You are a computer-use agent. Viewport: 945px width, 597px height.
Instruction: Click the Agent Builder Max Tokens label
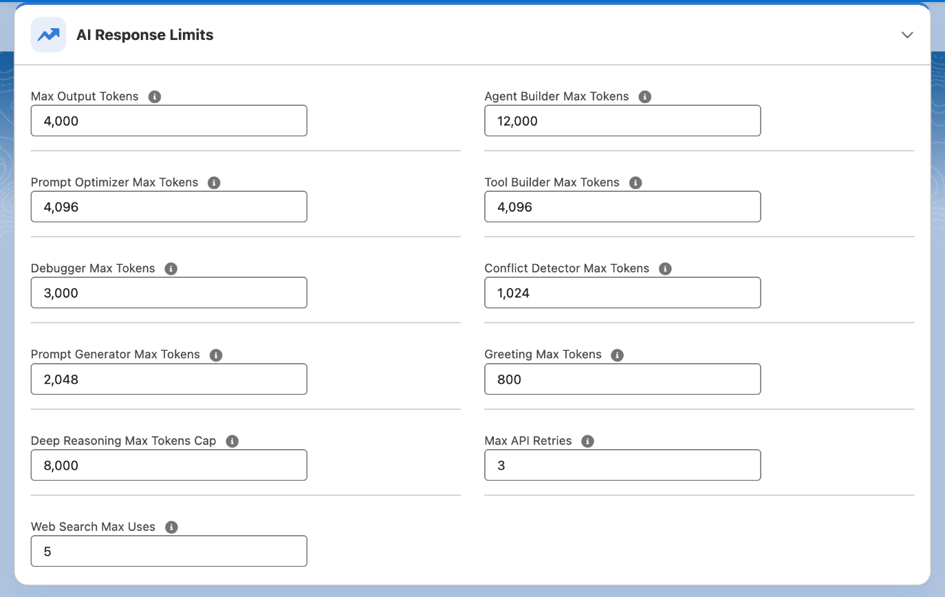click(556, 96)
